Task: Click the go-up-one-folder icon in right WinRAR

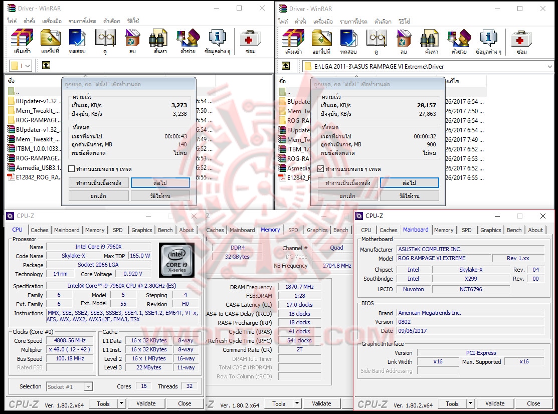Action: click(x=286, y=65)
